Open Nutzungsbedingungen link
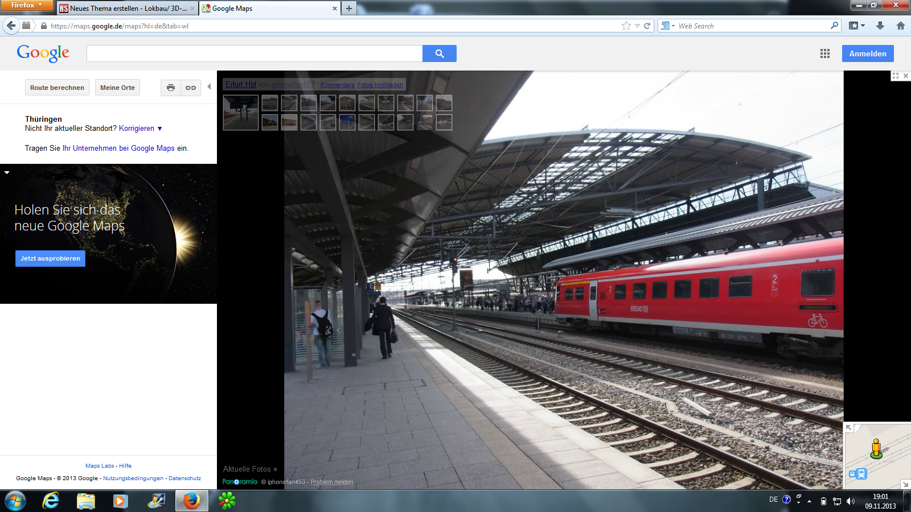The height and width of the screenshot is (512, 911). pos(133,478)
